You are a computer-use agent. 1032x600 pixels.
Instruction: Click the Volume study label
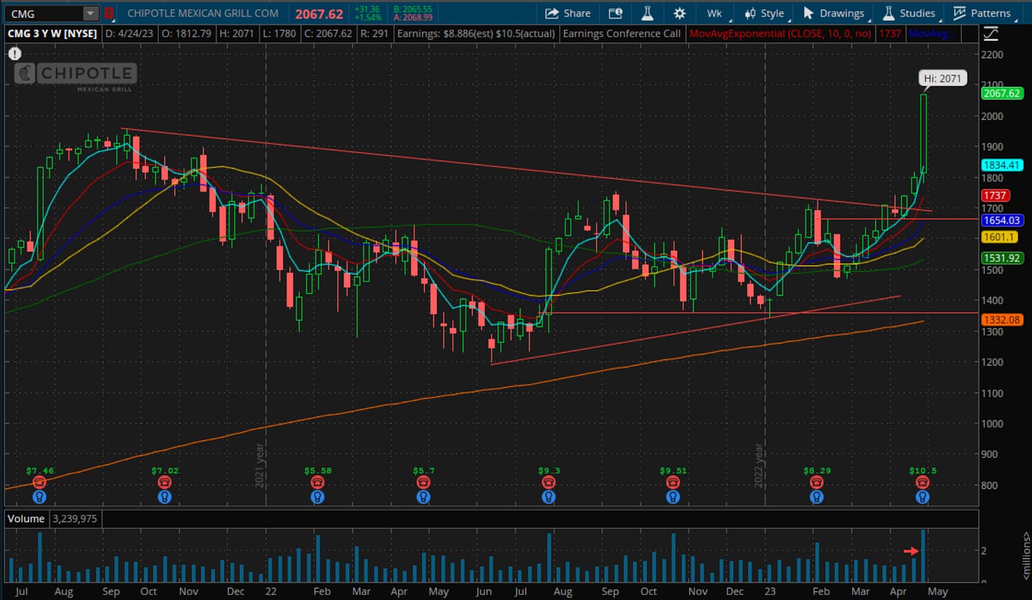tap(26, 519)
